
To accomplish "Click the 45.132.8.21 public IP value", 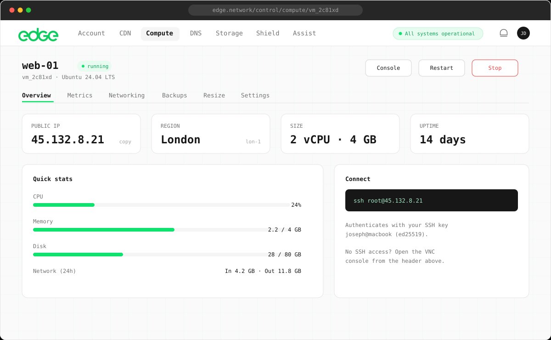I will [x=67, y=139].
